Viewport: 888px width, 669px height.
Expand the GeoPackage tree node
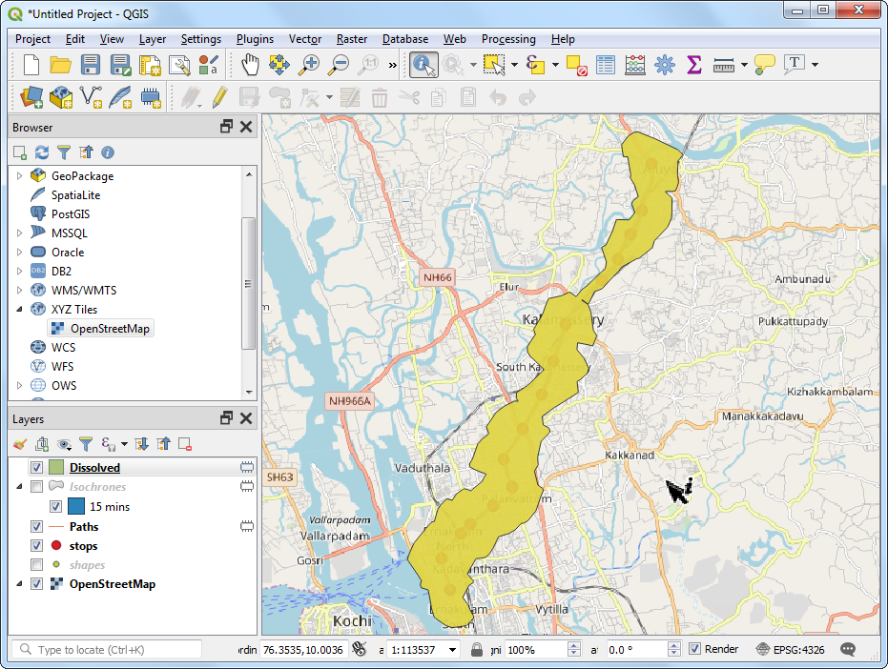[x=19, y=176]
